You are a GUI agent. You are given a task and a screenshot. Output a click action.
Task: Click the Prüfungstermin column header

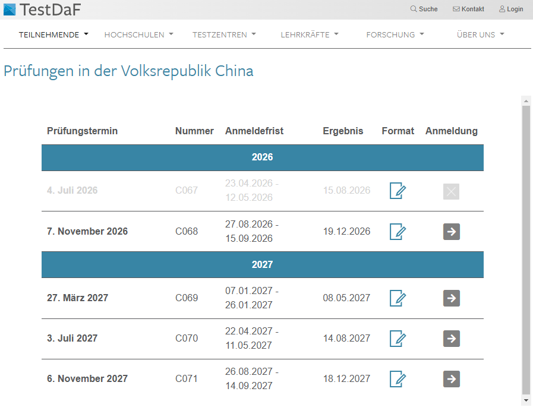click(82, 131)
